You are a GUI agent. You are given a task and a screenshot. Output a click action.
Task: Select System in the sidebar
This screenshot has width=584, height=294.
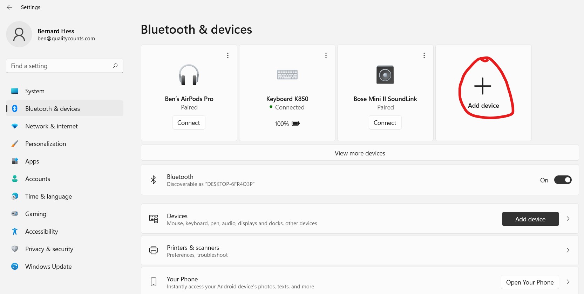click(x=65, y=91)
